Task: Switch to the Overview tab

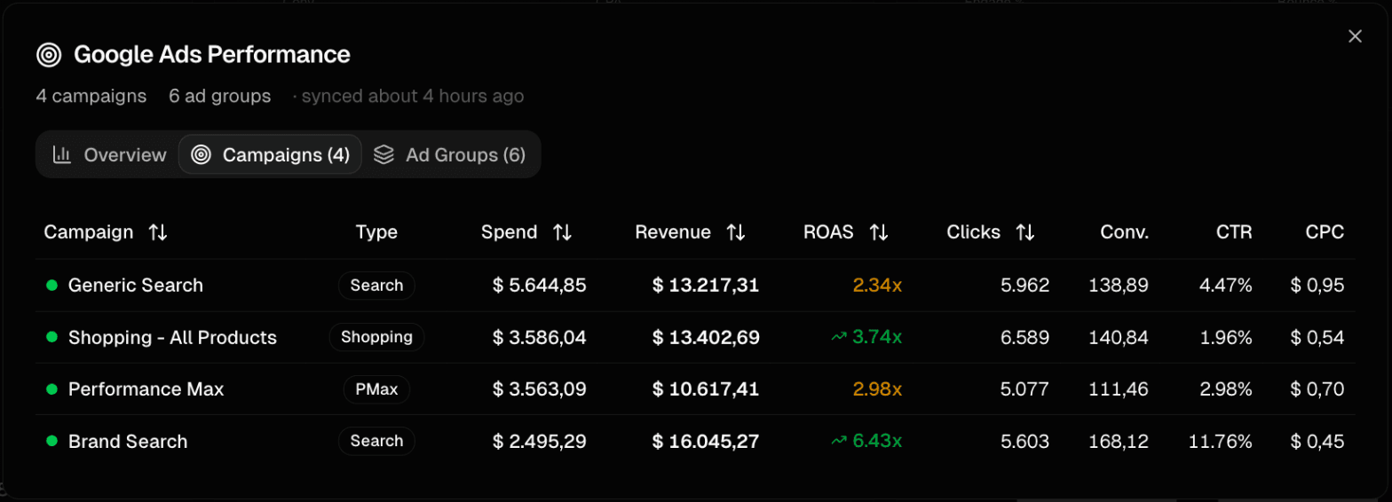Action: (109, 155)
